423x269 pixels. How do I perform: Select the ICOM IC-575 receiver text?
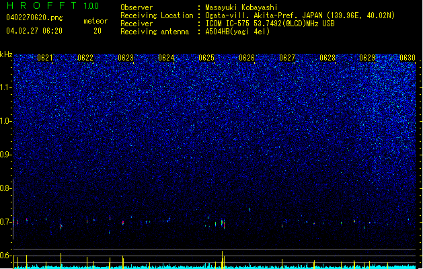click(x=270, y=24)
